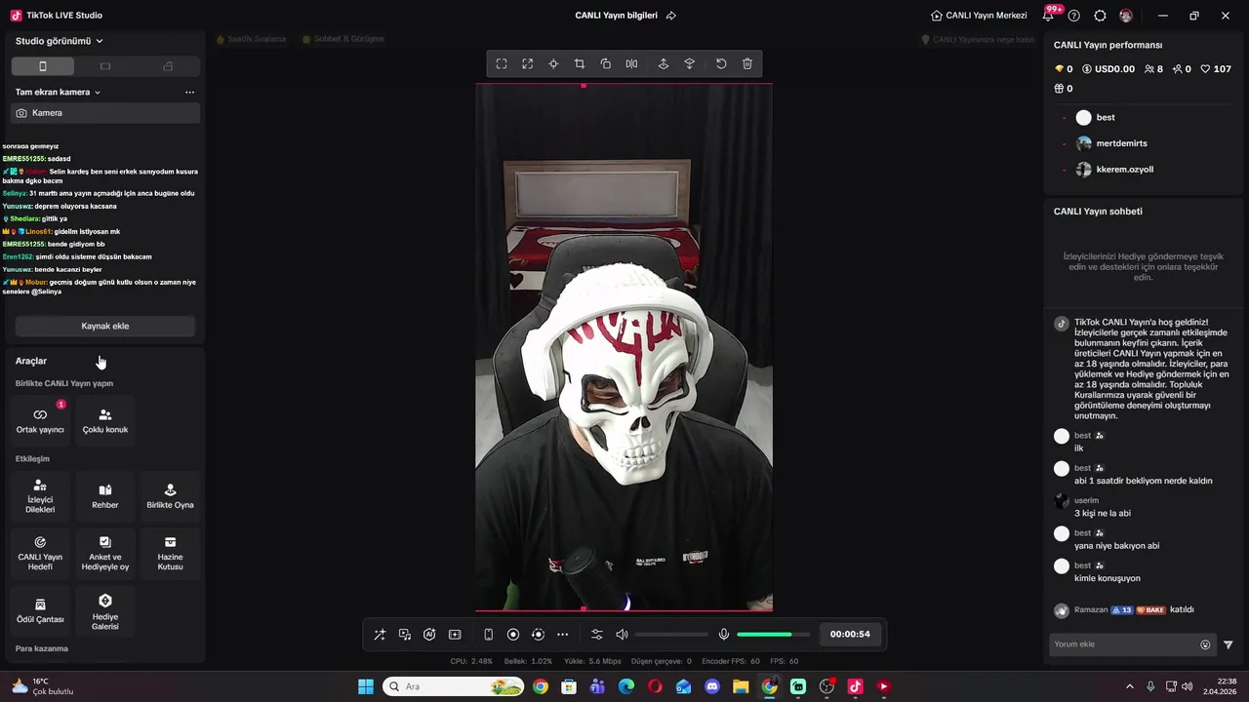Screen dimensions: 1249x702
Task: Open the emoji picker in the comment box
Action: click(1205, 644)
